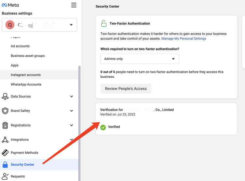Click 'Who's required to turn on' question
245x181 pixels.
(x=140, y=49)
